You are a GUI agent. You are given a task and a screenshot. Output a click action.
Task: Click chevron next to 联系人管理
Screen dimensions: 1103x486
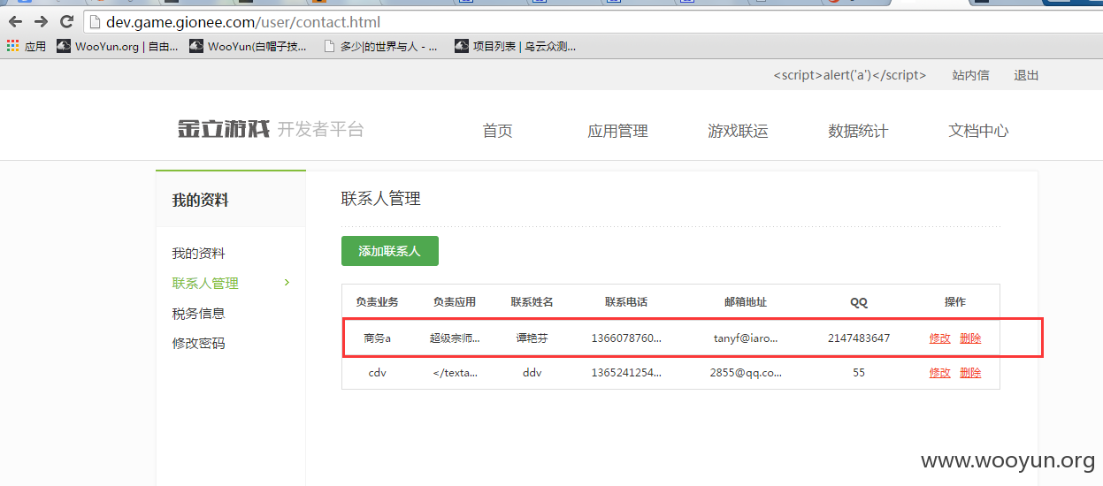tap(286, 283)
